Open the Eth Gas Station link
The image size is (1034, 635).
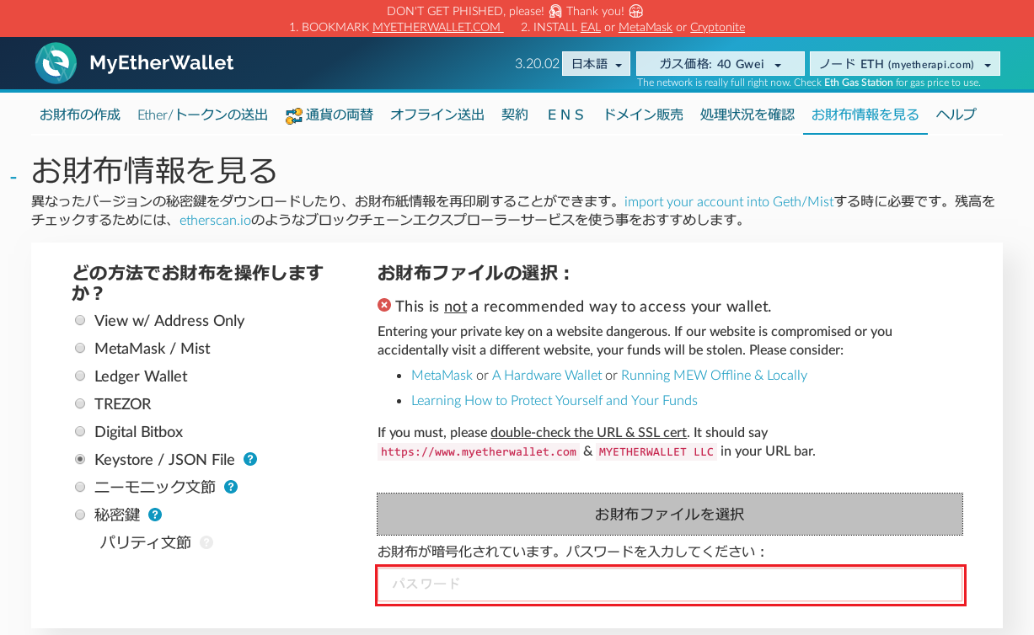(x=858, y=83)
